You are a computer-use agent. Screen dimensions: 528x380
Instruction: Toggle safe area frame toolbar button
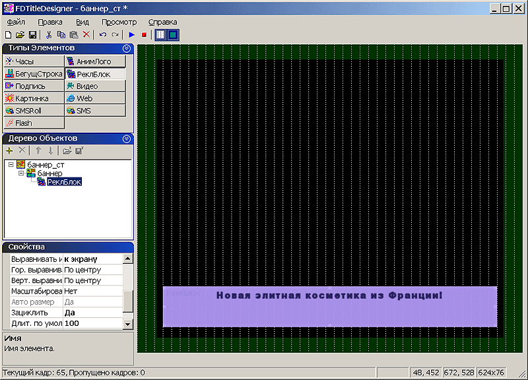(173, 35)
